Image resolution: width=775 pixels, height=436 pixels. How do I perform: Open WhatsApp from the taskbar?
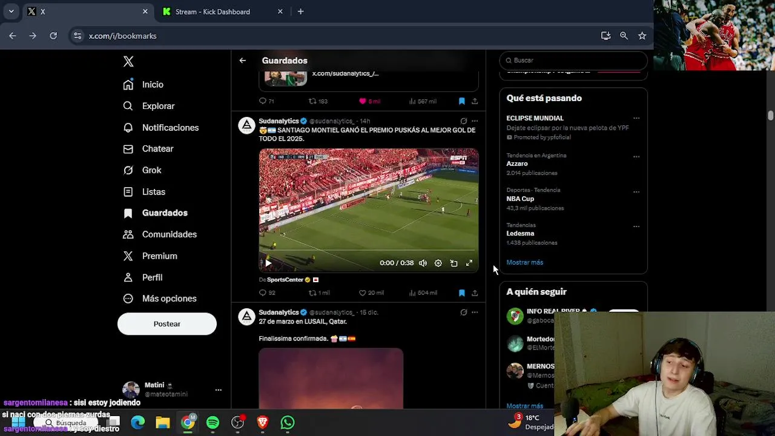point(288,423)
